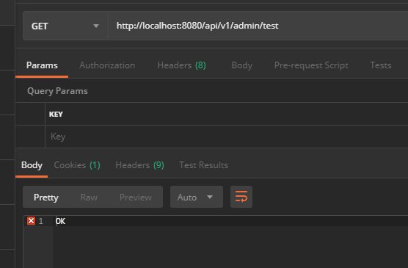Viewport: 408px width, 268px height.
Task: Open the response Headers (9) tab
Action: click(139, 165)
